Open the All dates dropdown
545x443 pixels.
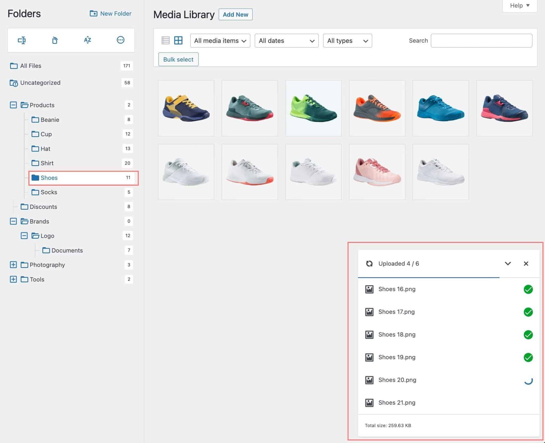point(287,41)
